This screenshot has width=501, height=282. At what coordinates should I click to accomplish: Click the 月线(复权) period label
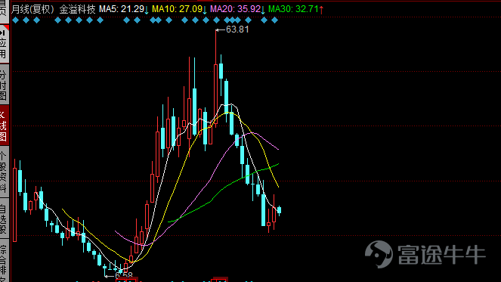click(x=33, y=9)
